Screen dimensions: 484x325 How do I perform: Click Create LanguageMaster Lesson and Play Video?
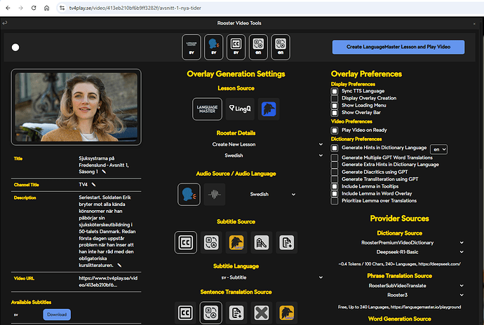[398, 47]
